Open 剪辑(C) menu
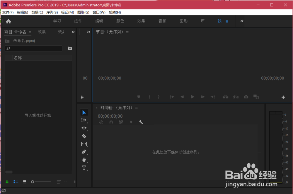The height and width of the screenshot is (194, 293). [37, 12]
